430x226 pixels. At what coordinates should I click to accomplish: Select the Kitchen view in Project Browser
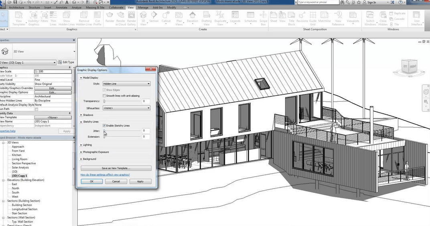point(16,155)
